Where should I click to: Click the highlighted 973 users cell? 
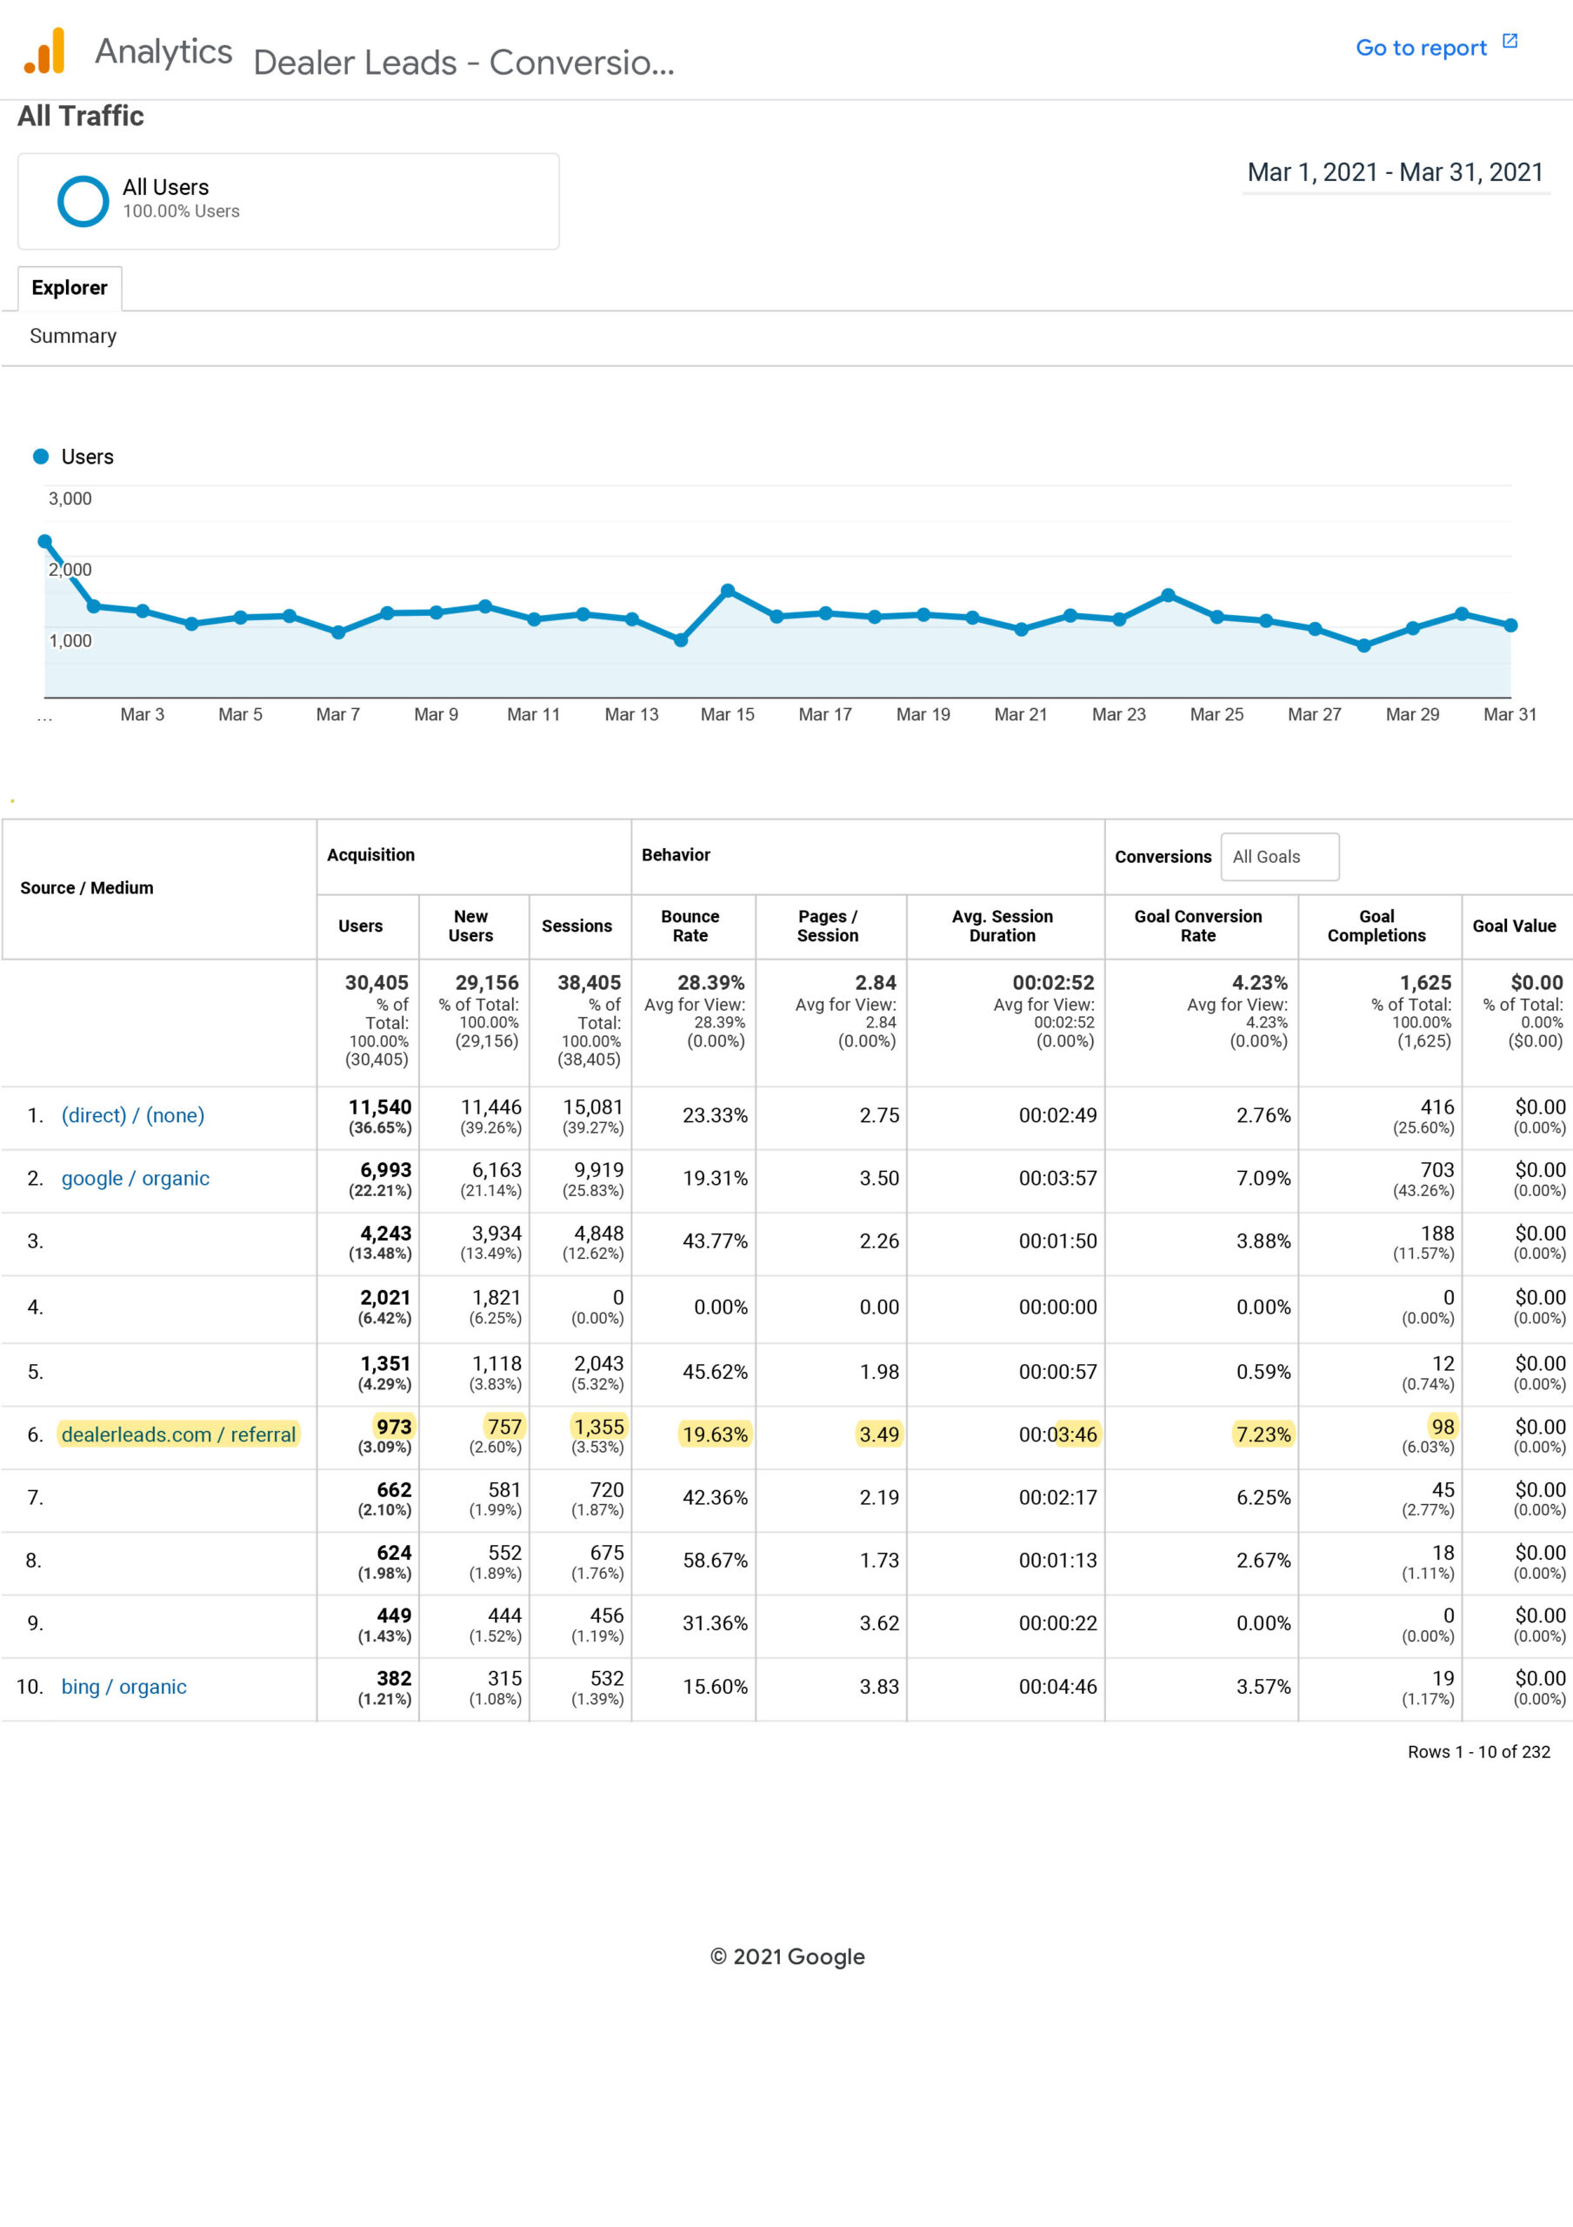(394, 1427)
